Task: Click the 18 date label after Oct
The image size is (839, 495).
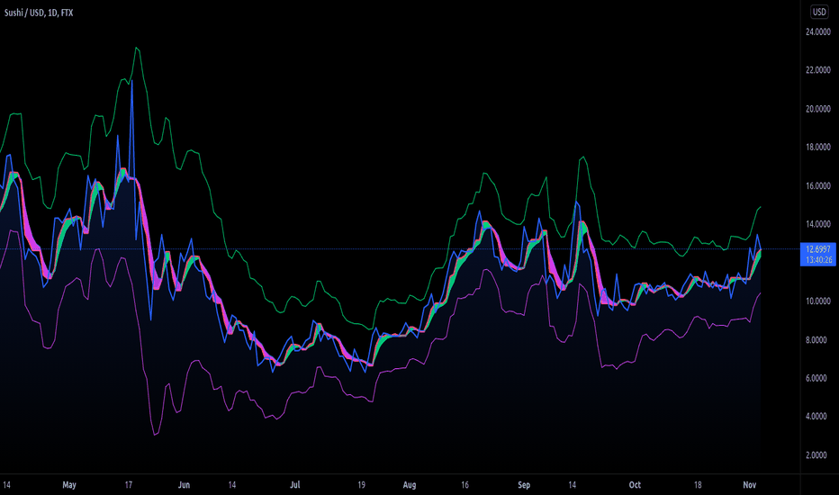Action: (698, 485)
